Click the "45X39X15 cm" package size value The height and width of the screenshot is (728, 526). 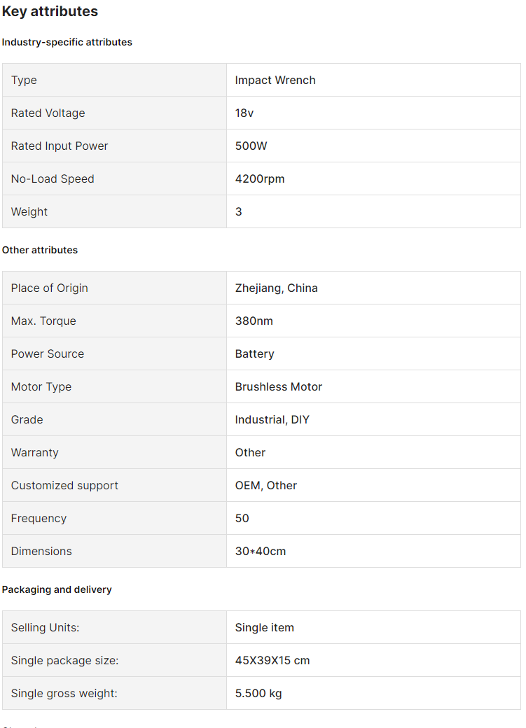pyautogui.click(x=272, y=660)
